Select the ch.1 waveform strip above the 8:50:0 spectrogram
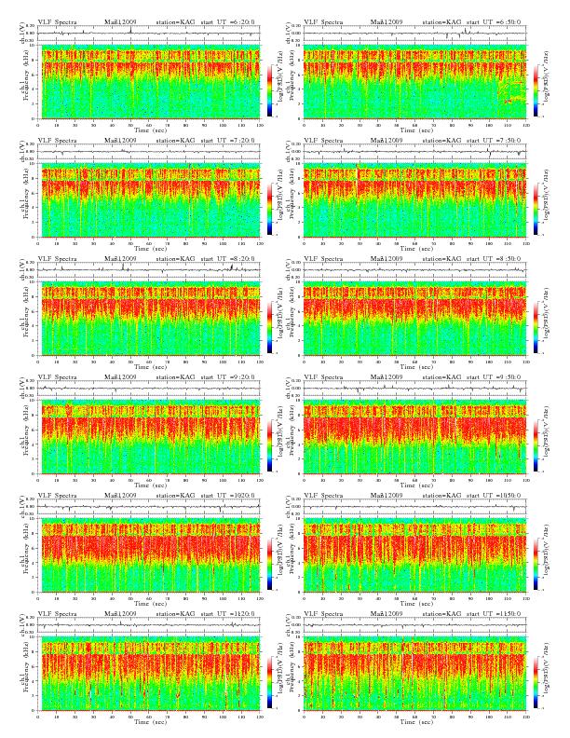The width and height of the screenshot is (570, 738). [x=414, y=270]
